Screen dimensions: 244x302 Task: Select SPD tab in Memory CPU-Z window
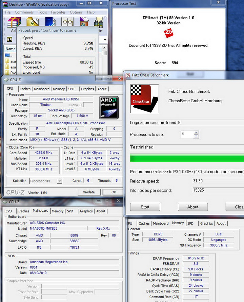point(190,224)
